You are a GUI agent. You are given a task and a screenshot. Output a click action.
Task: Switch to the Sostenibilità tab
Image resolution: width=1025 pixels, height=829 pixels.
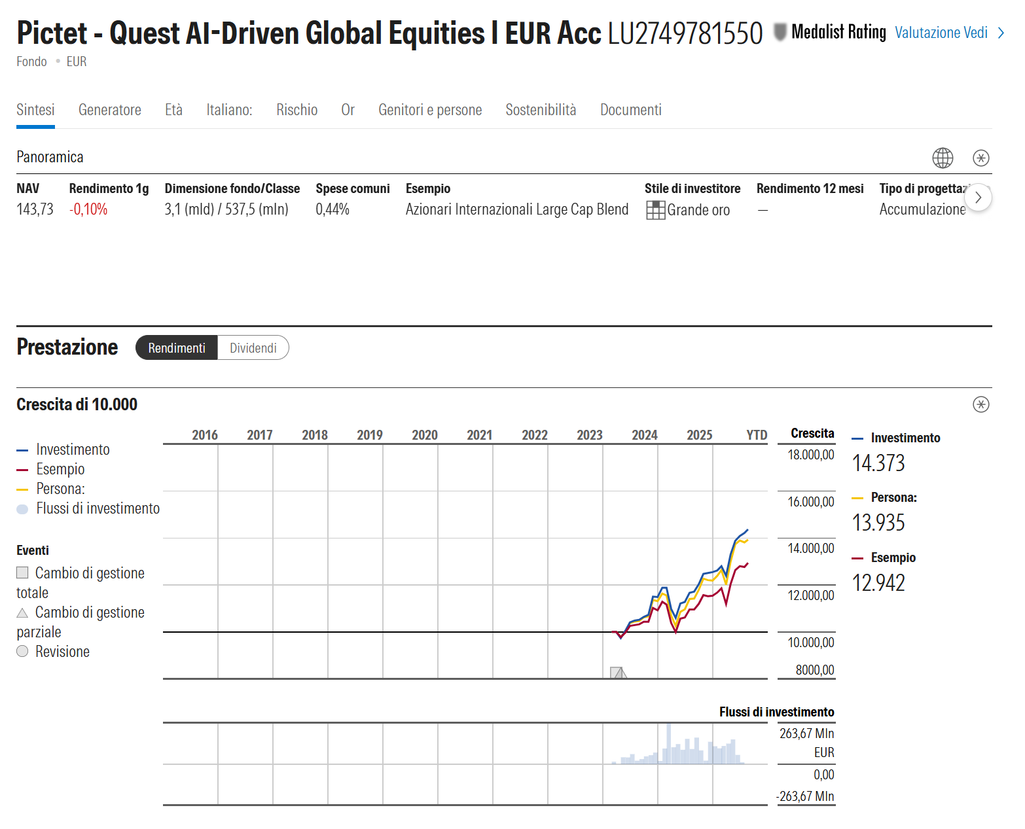[541, 109]
